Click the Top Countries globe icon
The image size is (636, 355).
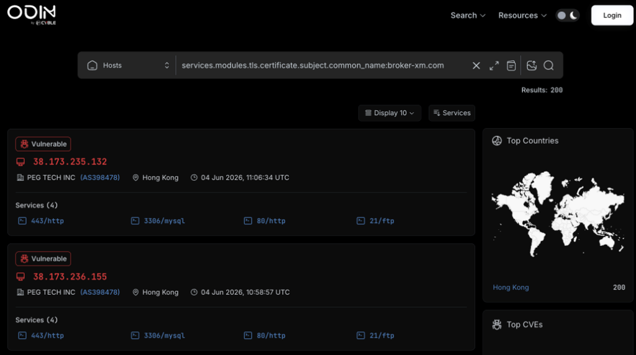[x=497, y=141]
